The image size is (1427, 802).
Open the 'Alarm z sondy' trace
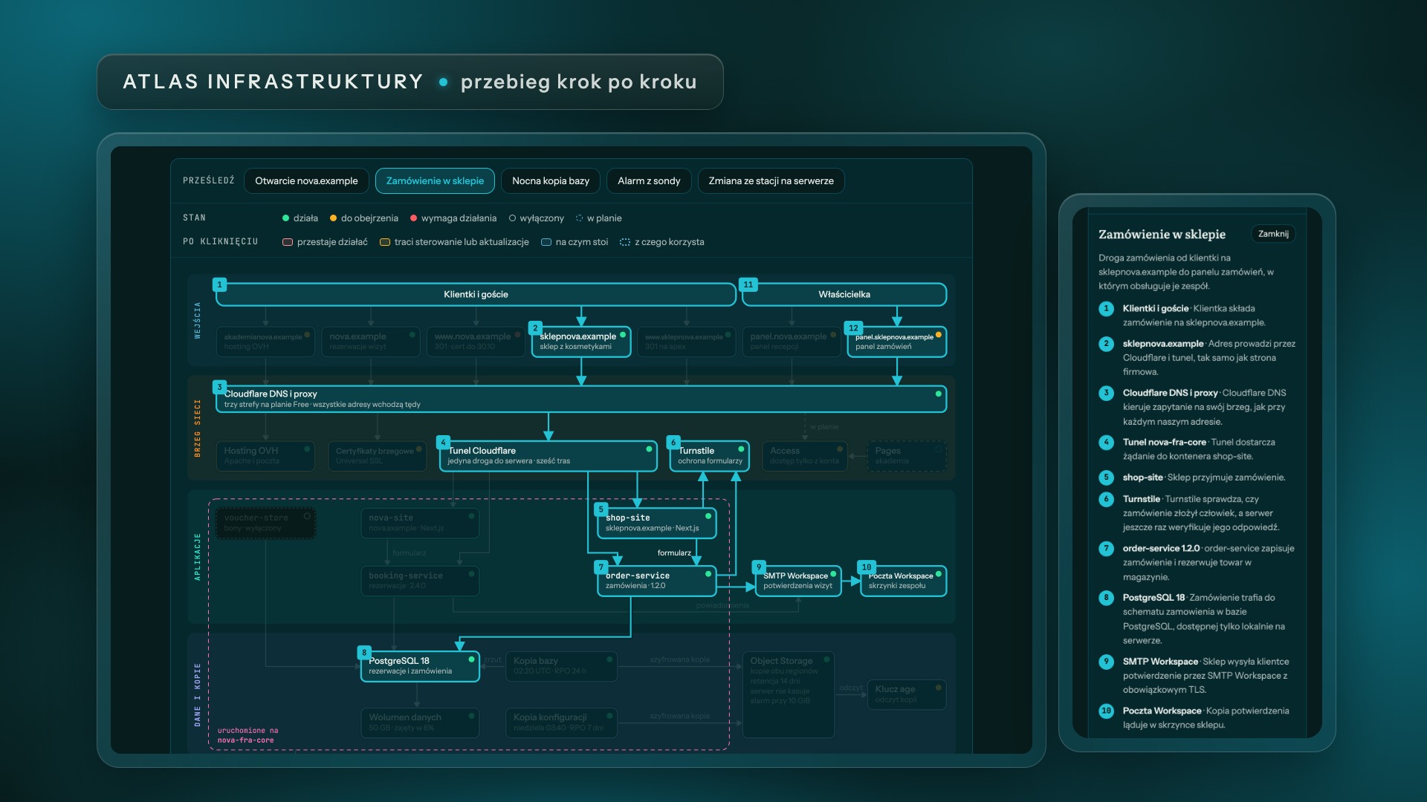click(x=649, y=181)
